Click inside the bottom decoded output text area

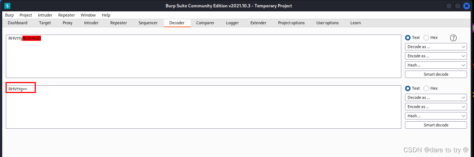204,107
